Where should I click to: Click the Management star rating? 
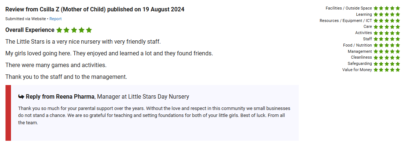tap(387, 51)
